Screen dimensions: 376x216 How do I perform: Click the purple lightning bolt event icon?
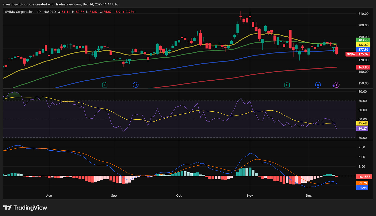click(336, 85)
